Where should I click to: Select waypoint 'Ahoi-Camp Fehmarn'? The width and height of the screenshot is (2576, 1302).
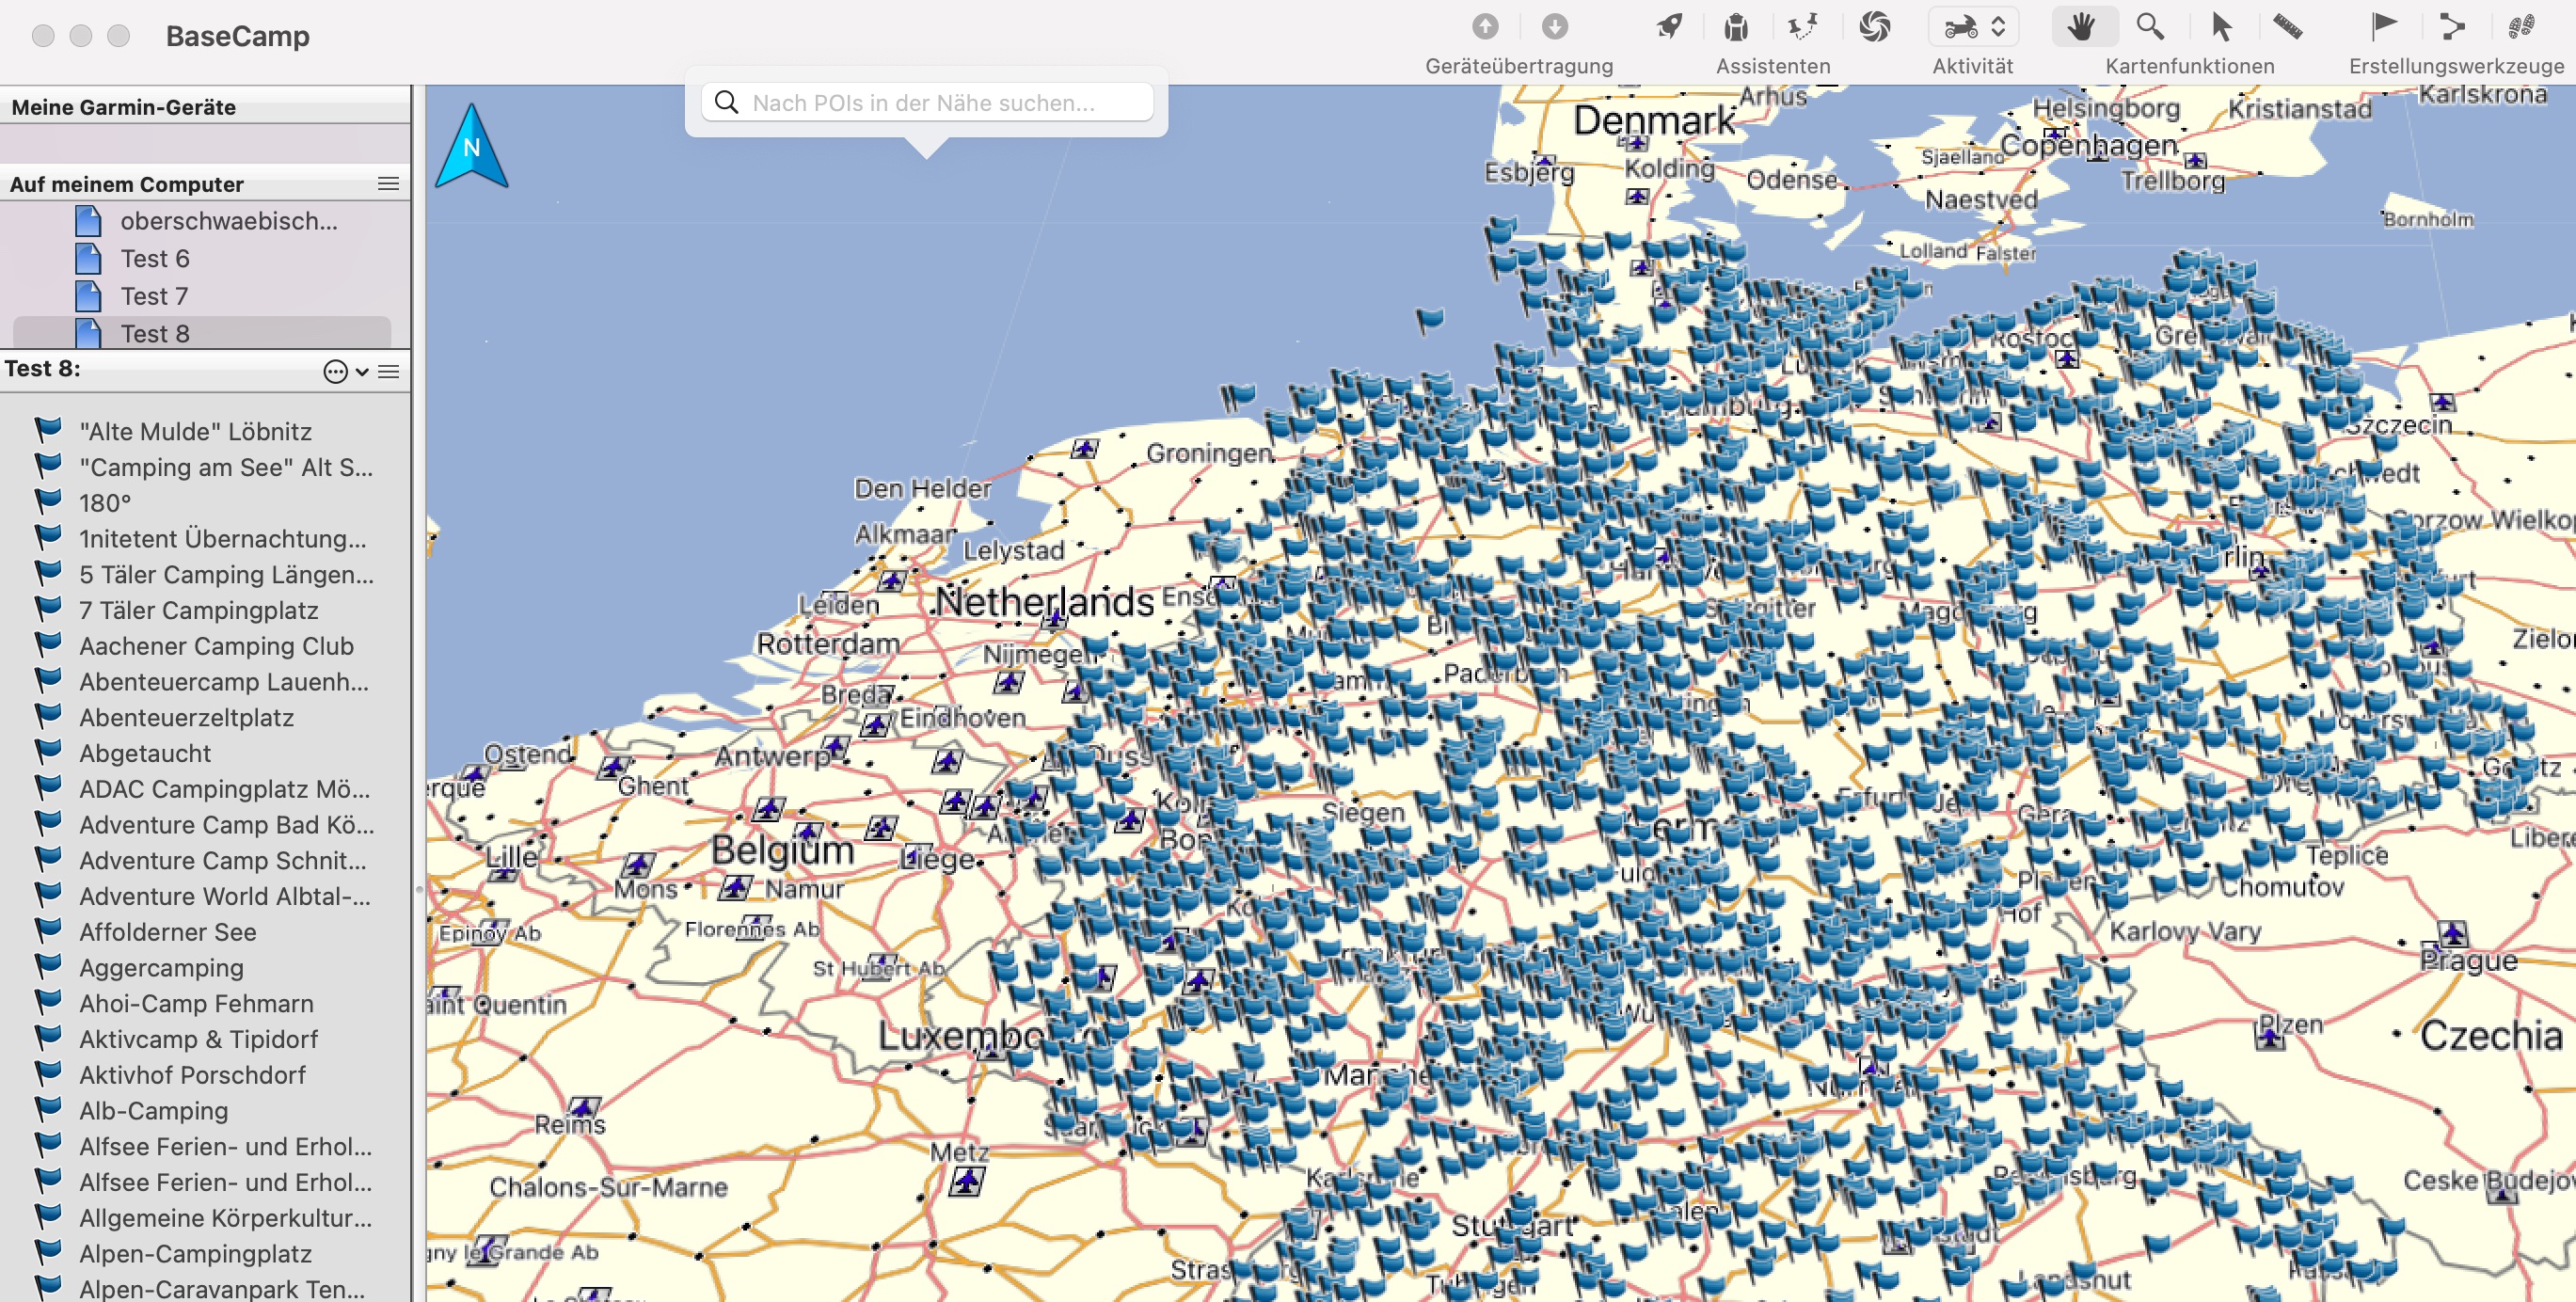point(196,1003)
